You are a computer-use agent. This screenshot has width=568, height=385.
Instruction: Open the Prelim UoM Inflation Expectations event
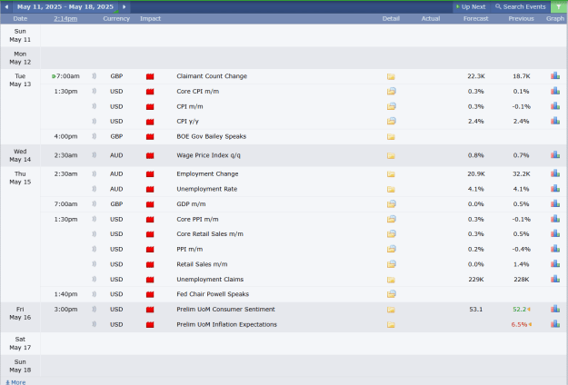point(227,324)
